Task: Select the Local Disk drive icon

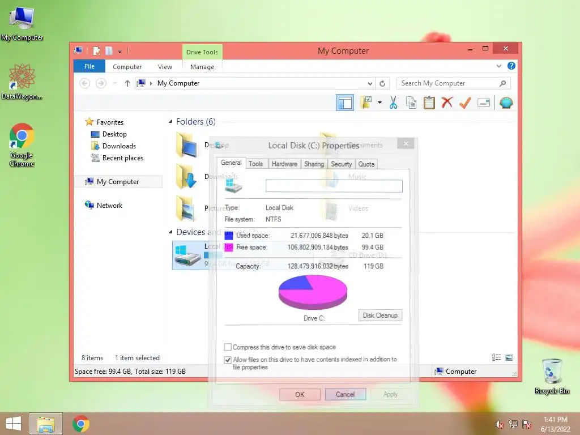Action: pos(187,255)
